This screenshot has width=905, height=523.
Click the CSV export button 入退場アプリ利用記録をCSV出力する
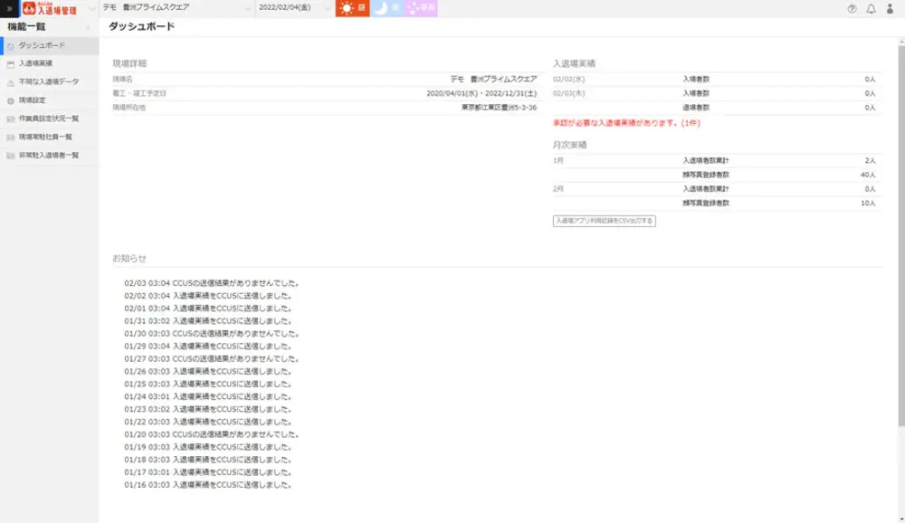pyautogui.click(x=604, y=221)
